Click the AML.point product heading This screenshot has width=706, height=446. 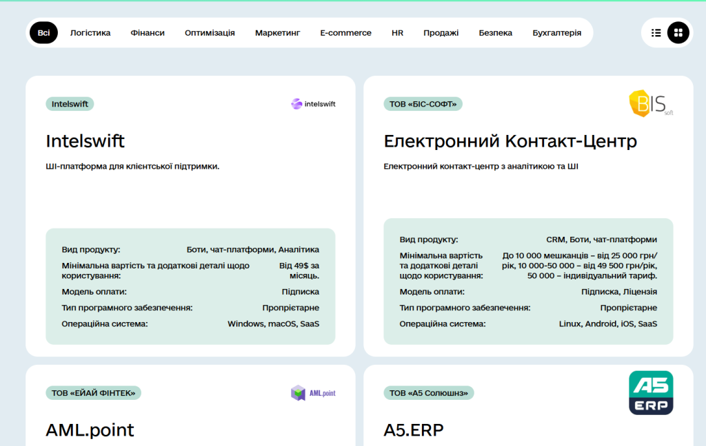90,429
